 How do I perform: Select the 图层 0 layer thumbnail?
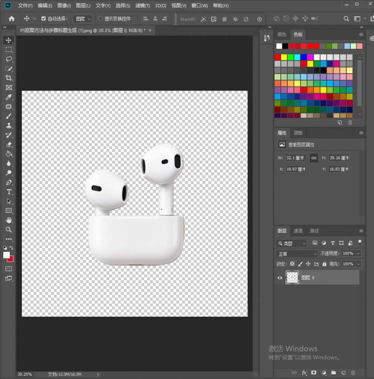292,278
